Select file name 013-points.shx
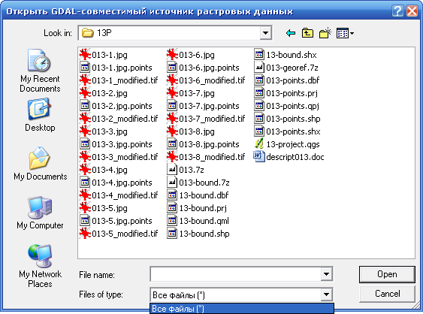This screenshot has width=423, height=314. tap(293, 131)
